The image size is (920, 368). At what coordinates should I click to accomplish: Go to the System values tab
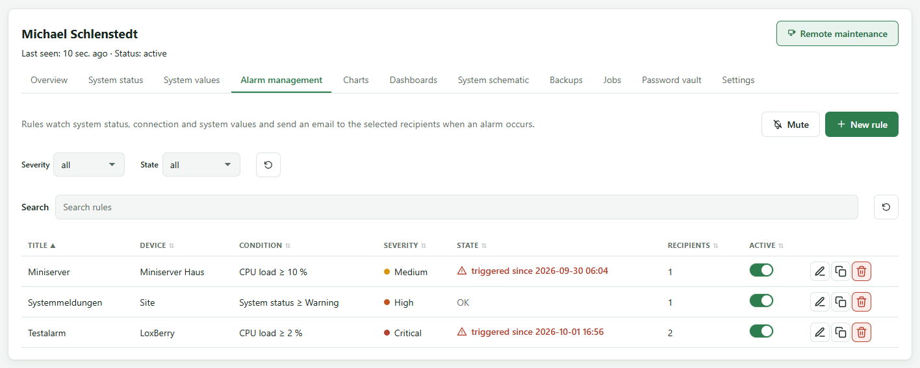pyautogui.click(x=192, y=80)
